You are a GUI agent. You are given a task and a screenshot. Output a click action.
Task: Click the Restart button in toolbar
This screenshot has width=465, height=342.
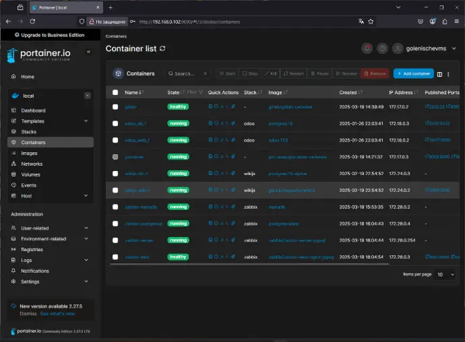pyautogui.click(x=293, y=73)
